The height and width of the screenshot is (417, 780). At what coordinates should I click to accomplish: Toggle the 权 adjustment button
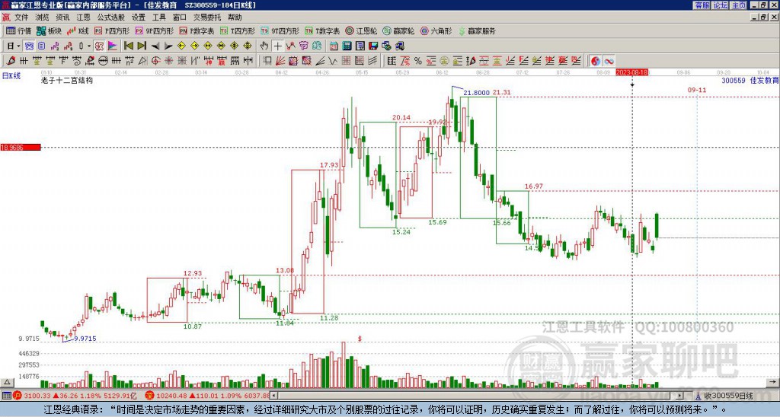click(99, 46)
